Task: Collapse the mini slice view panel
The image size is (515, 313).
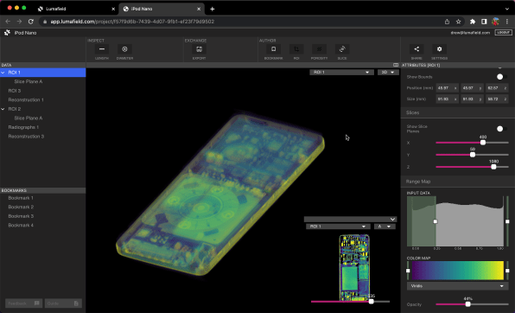Action: (392, 219)
